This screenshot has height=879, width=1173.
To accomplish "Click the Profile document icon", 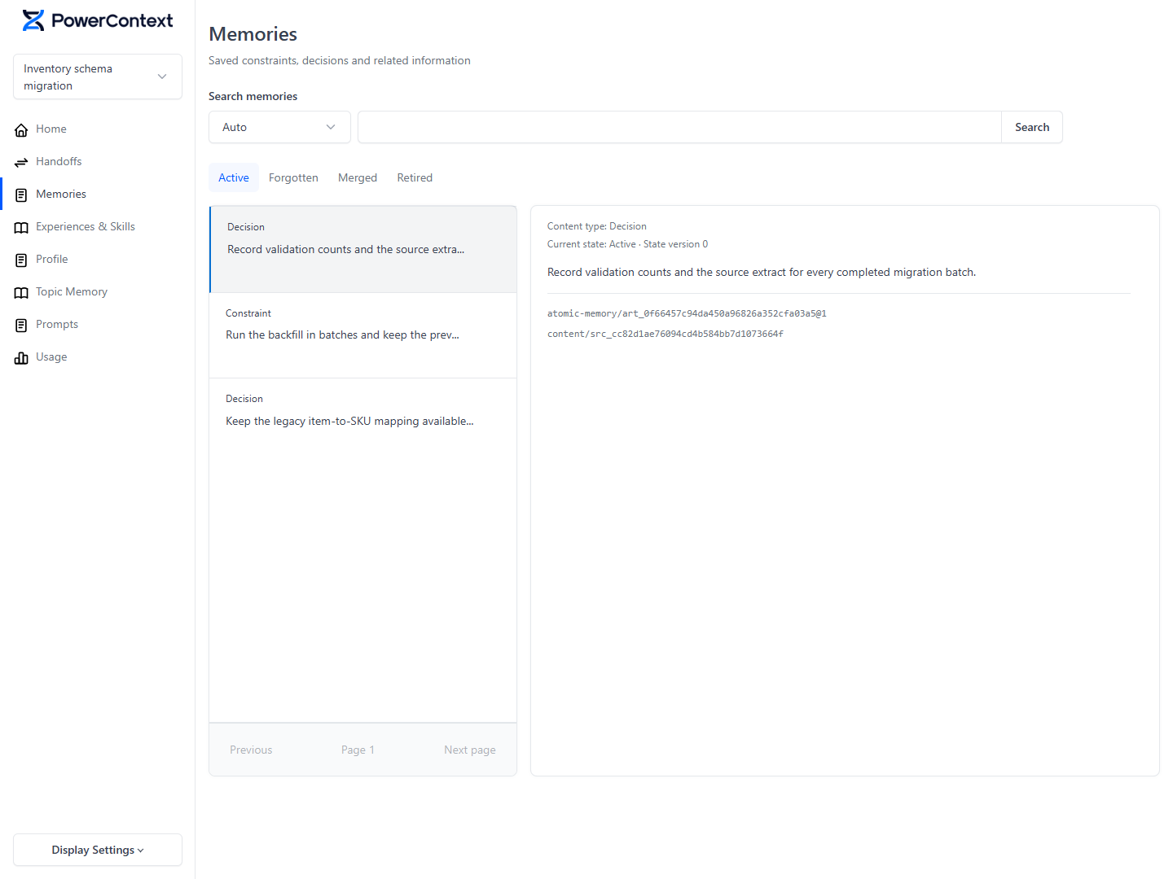I will point(21,260).
